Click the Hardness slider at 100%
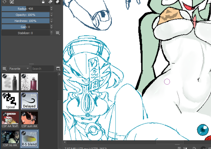Screen dimensions: 211x149 pyautogui.click(x=25, y=21)
